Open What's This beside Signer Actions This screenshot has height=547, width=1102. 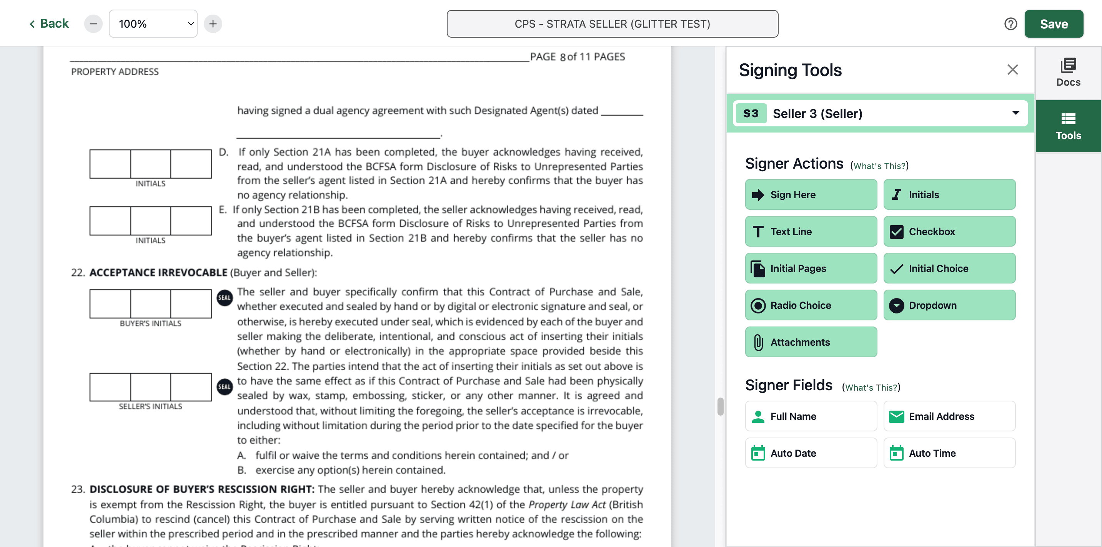tap(879, 166)
